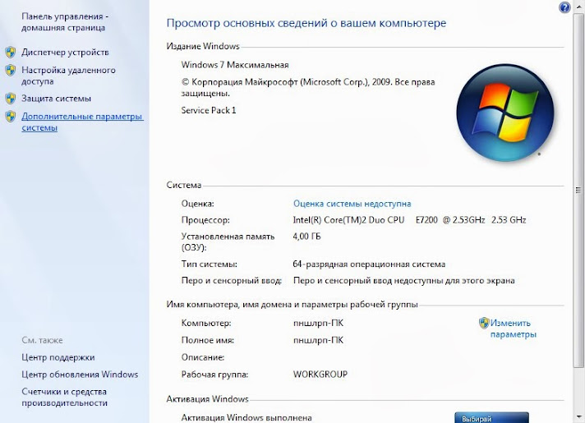The image size is (585, 423).
Task: Click Service Pack 1 text
Action: (x=209, y=110)
